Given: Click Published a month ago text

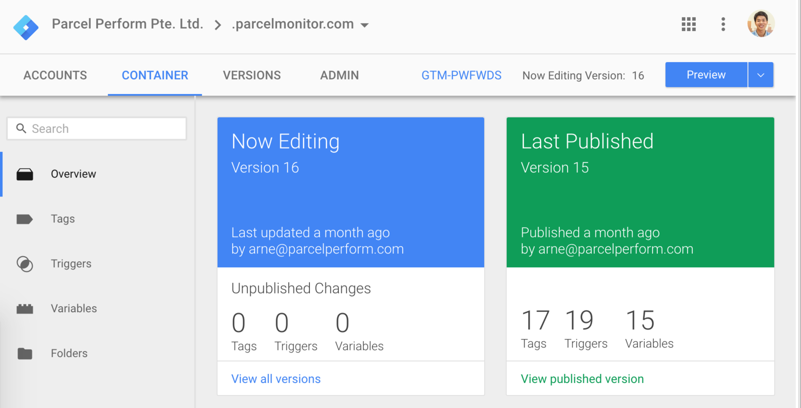Looking at the screenshot, I should (x=590, y=232).
